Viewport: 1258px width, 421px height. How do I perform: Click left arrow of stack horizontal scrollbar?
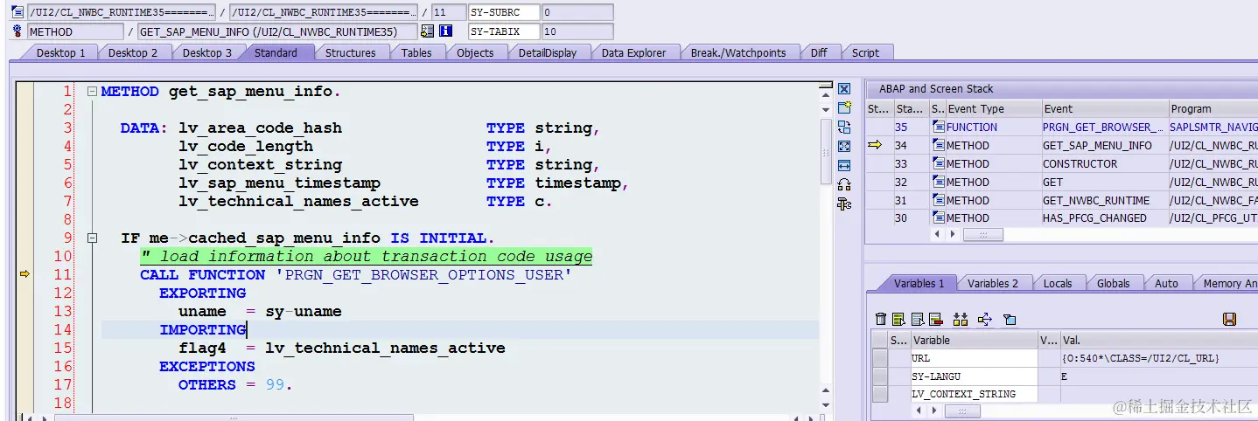(x=939, y=235)
